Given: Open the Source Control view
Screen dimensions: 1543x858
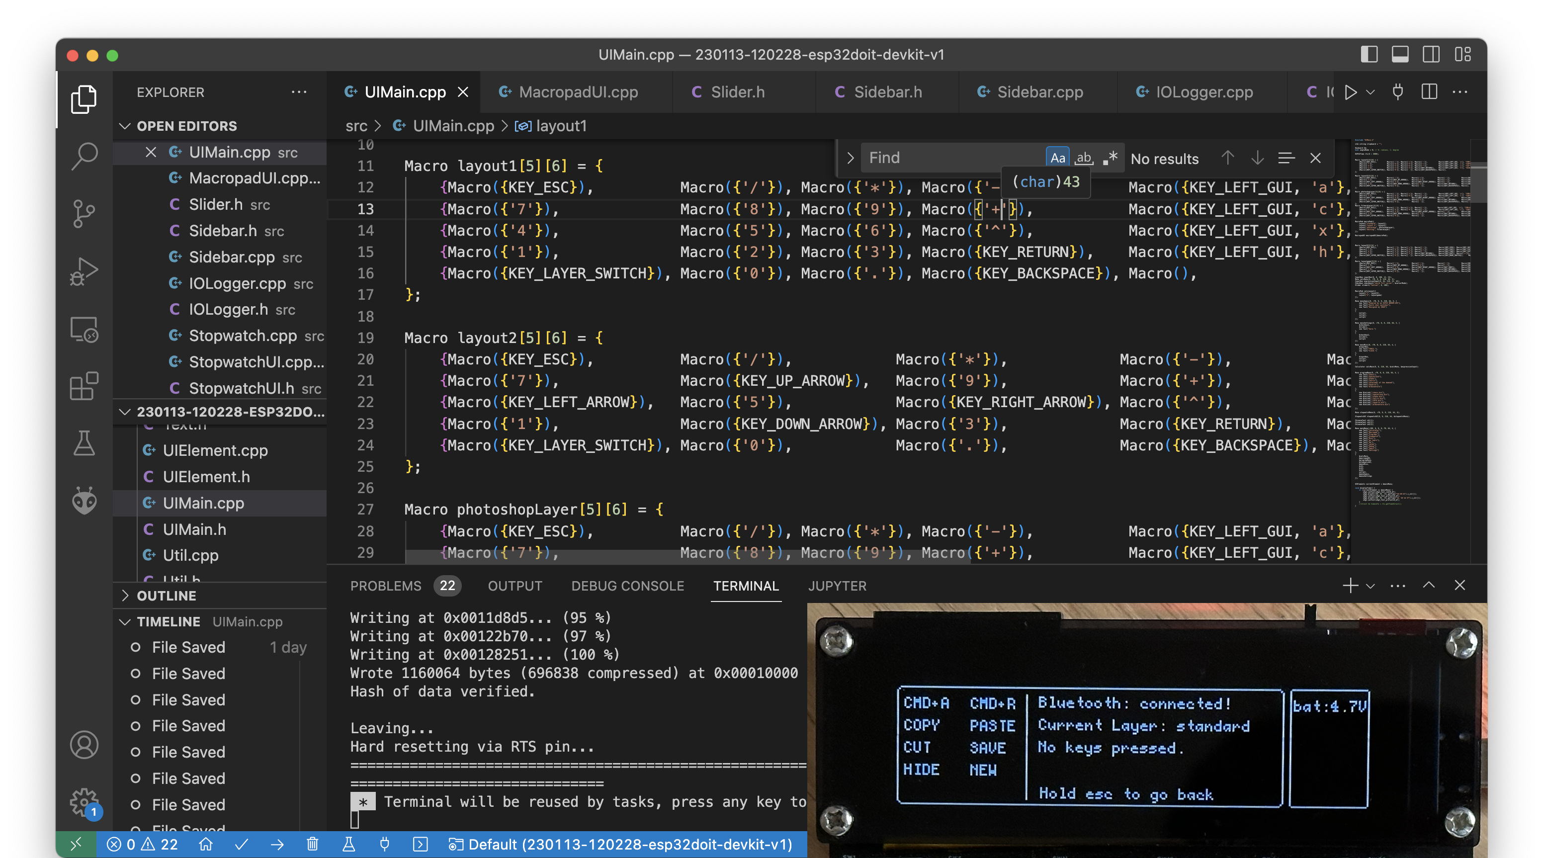Looking at the screenshot, I should click(84, 213).
